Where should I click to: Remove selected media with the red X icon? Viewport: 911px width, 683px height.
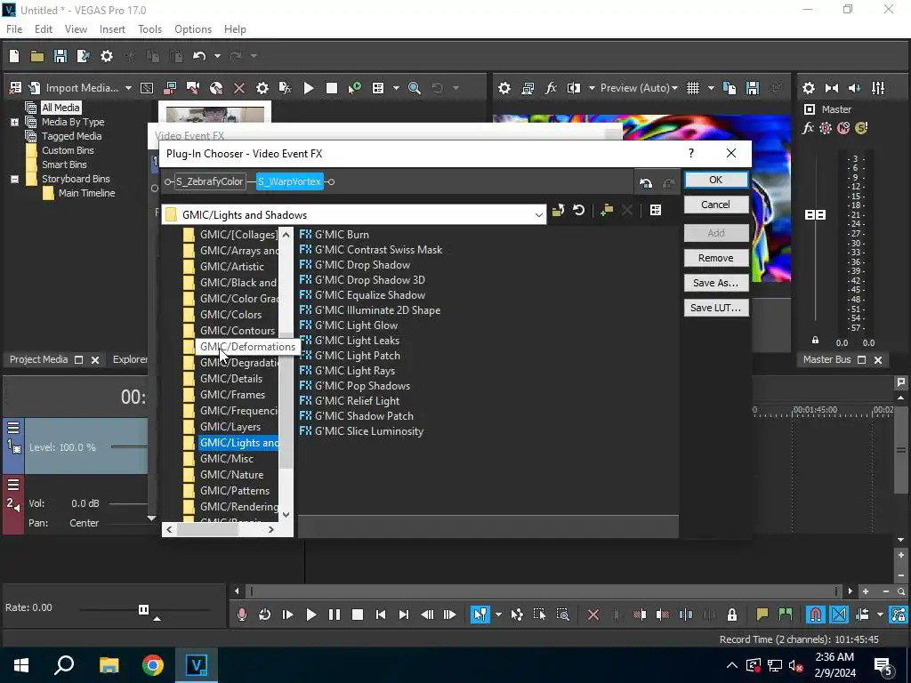point(238,88)
